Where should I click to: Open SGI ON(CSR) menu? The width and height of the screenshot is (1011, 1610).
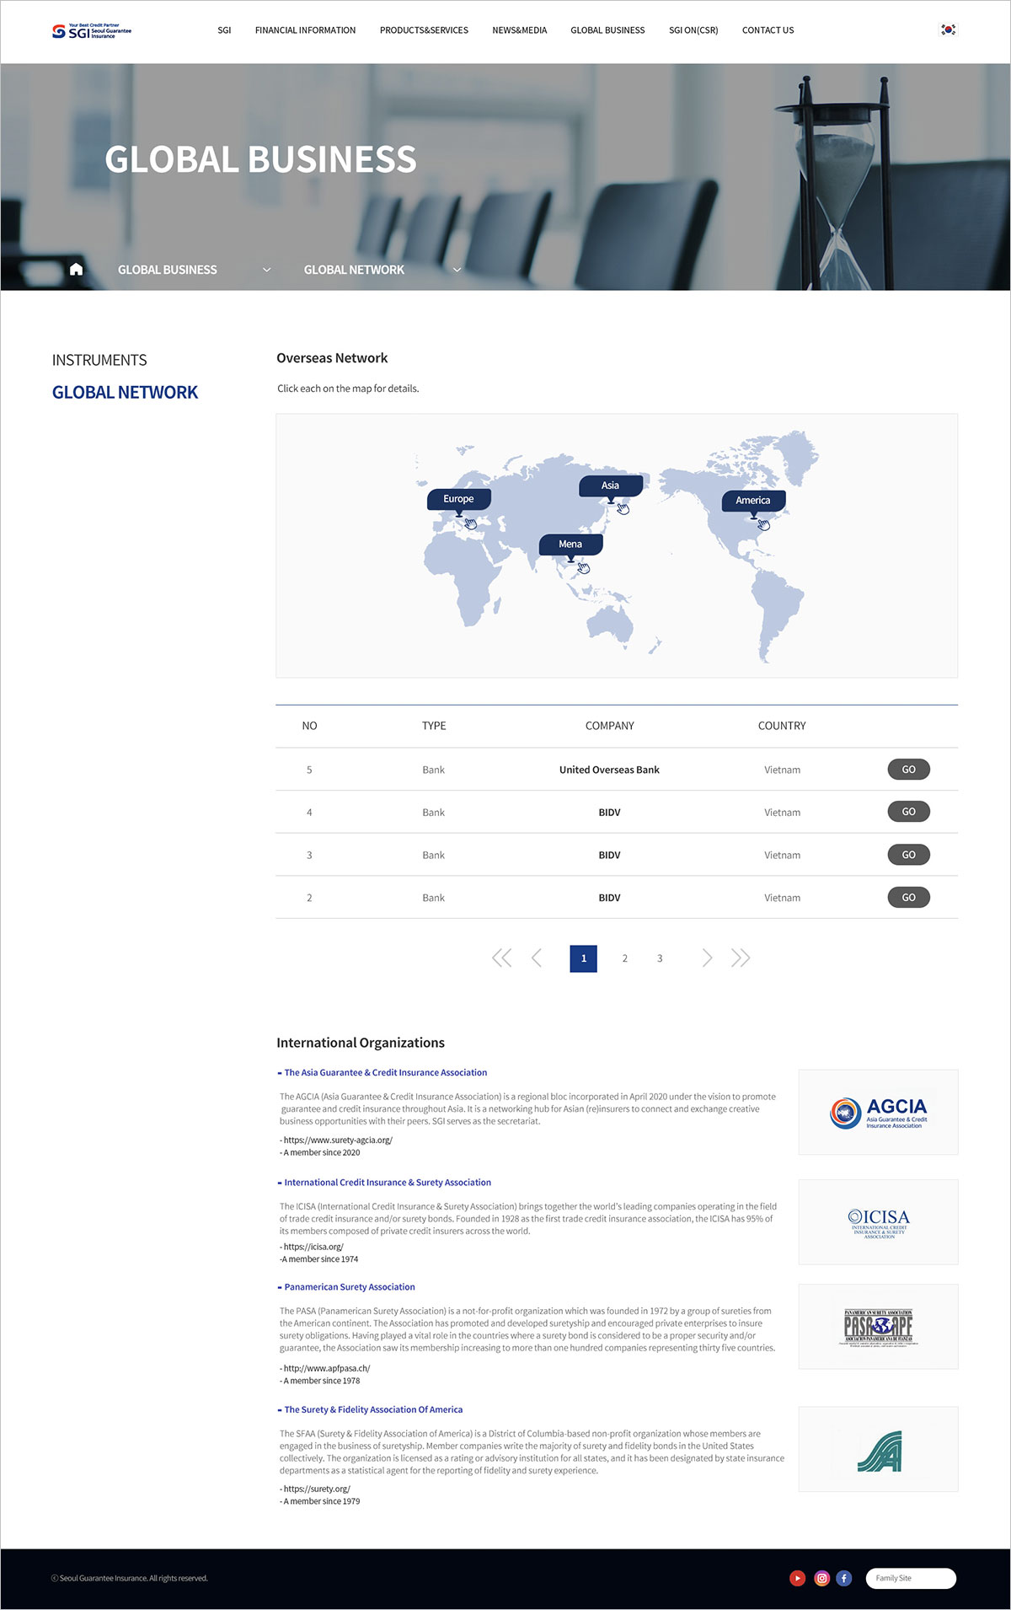tap(693, 30)
